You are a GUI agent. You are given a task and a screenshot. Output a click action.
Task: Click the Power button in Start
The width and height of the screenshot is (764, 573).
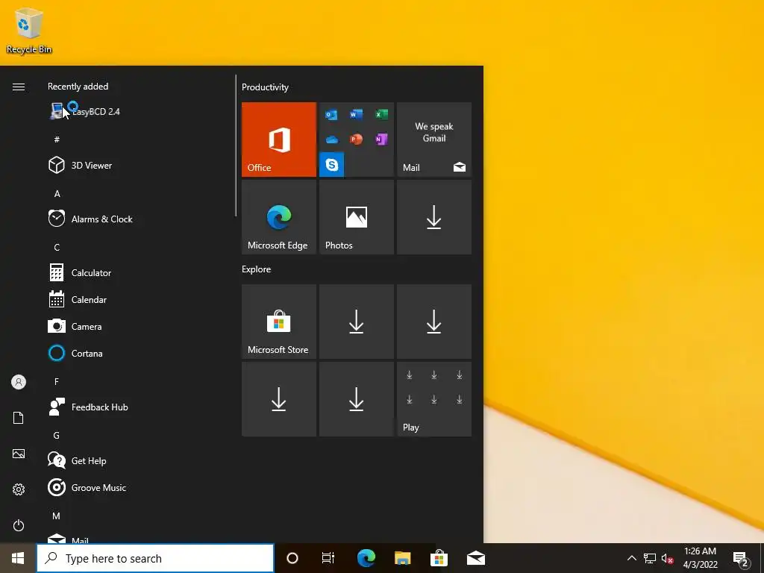(19, 525)
